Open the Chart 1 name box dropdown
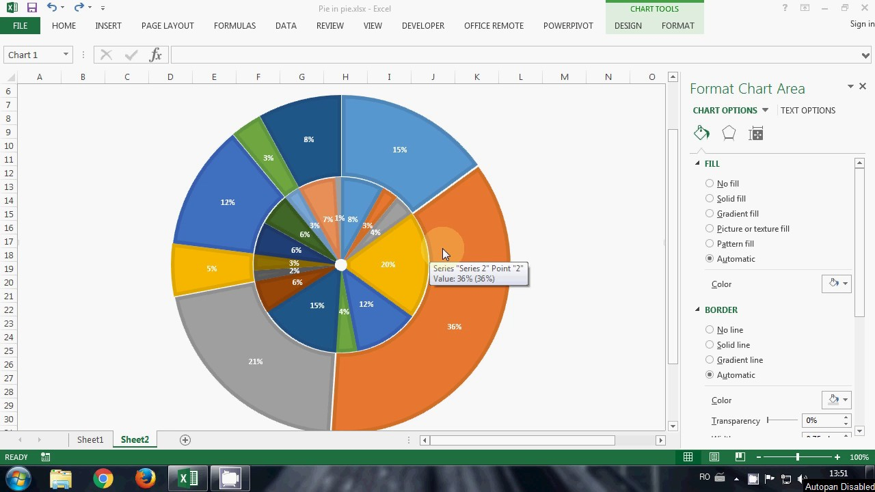875x492 pixels. (x=65, y=54)
